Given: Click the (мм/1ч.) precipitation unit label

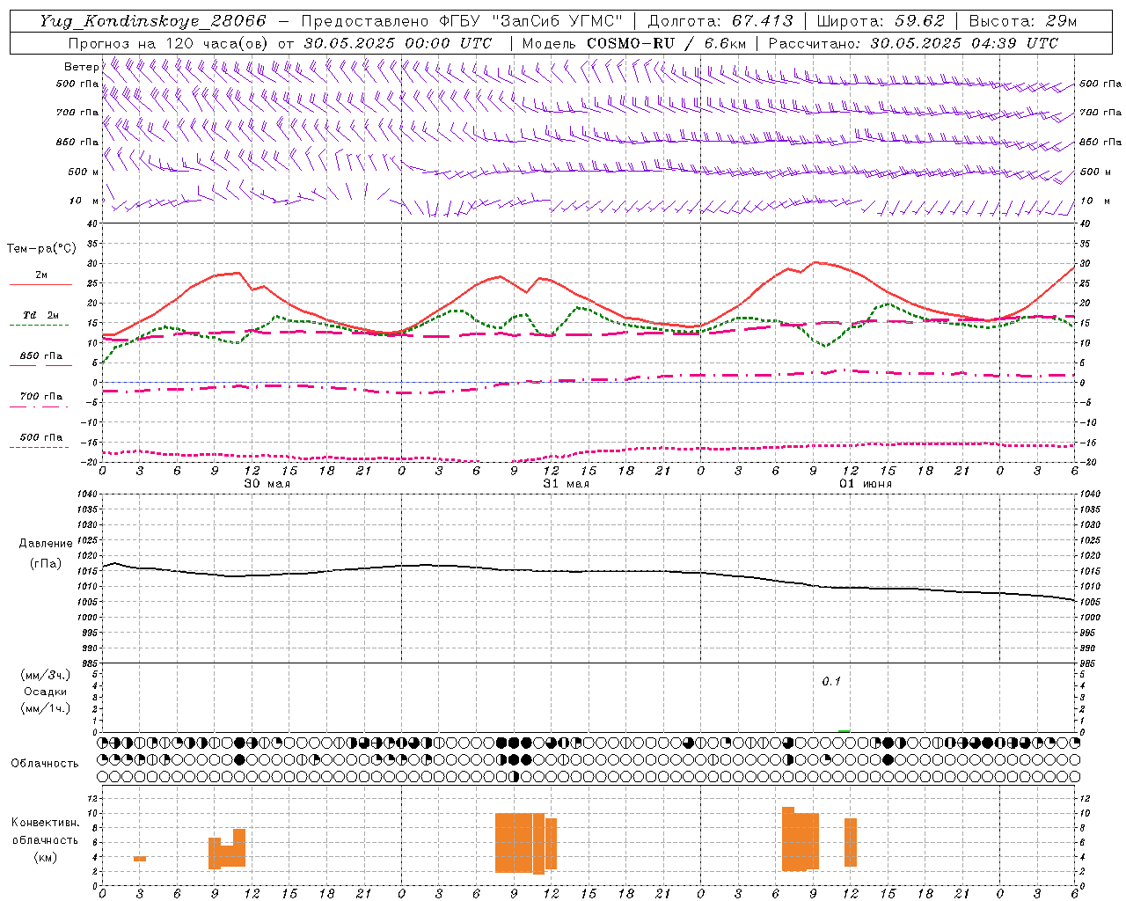Looking at the screenshot, I should 45,708.
